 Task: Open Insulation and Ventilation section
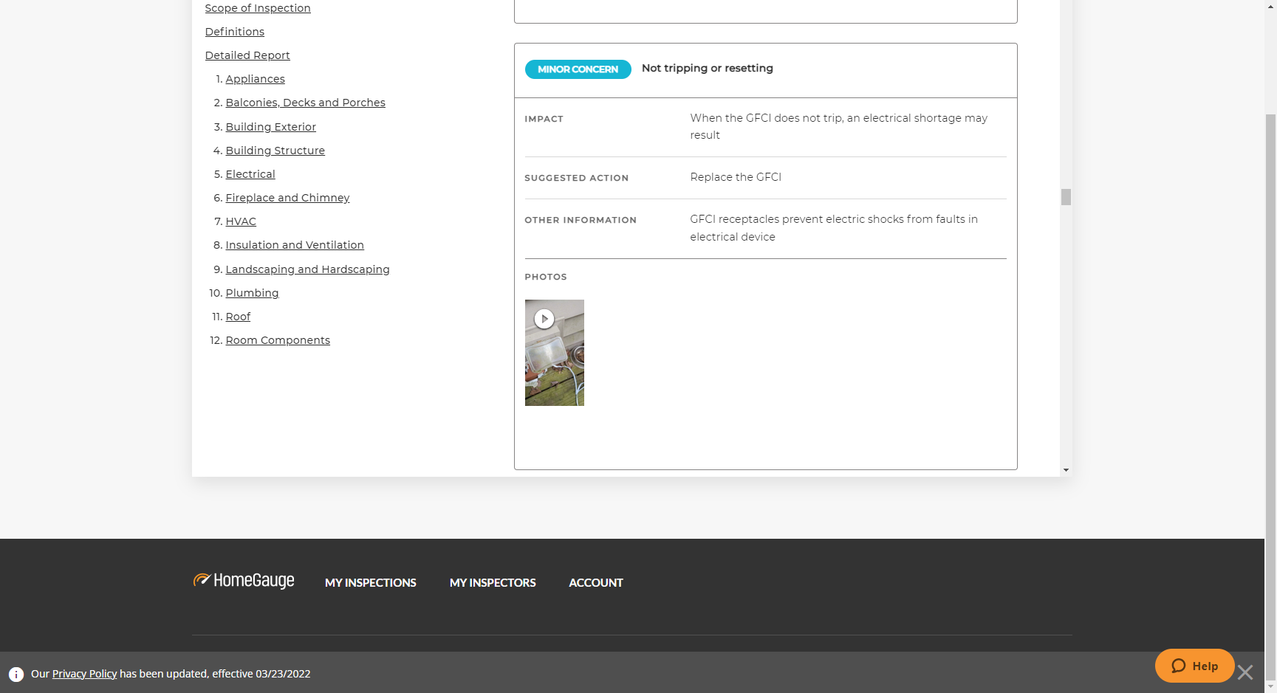click(x=295, y=245)
